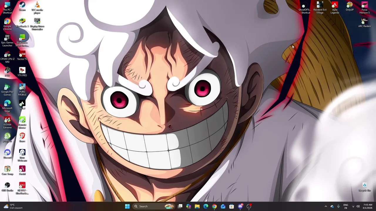Viewport: 376px width, 211px height.
Task: Select the Google Play Games desktop icon
Action: click(x=7, y=90)
